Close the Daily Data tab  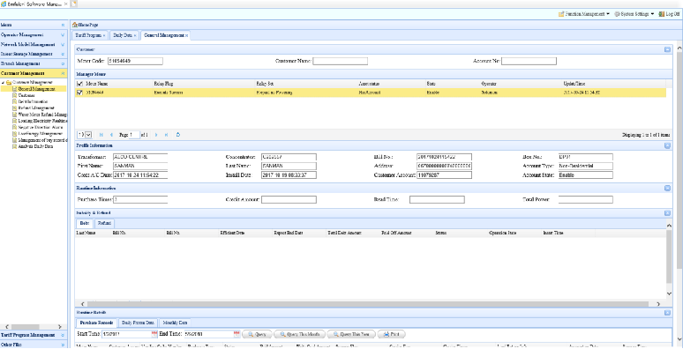point(135,35)
